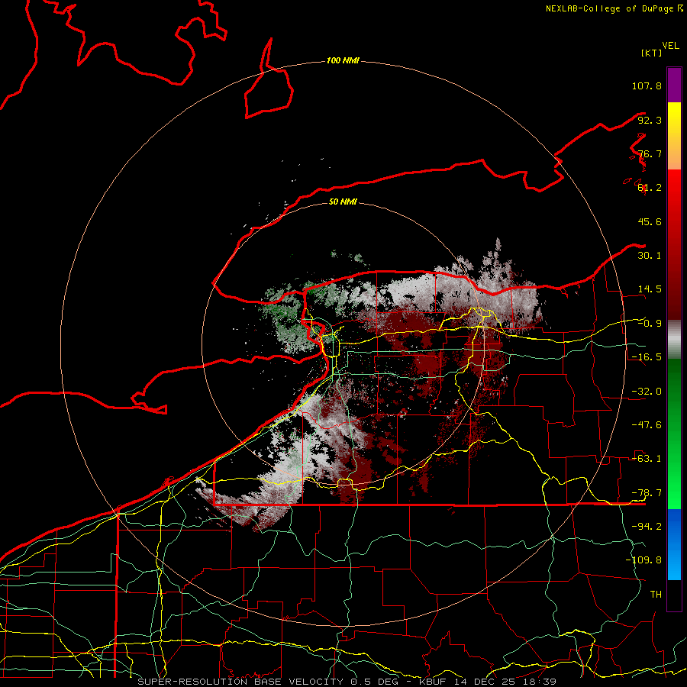Click the [KT] units label
687x687 pixels.
[x=652, y=53]
